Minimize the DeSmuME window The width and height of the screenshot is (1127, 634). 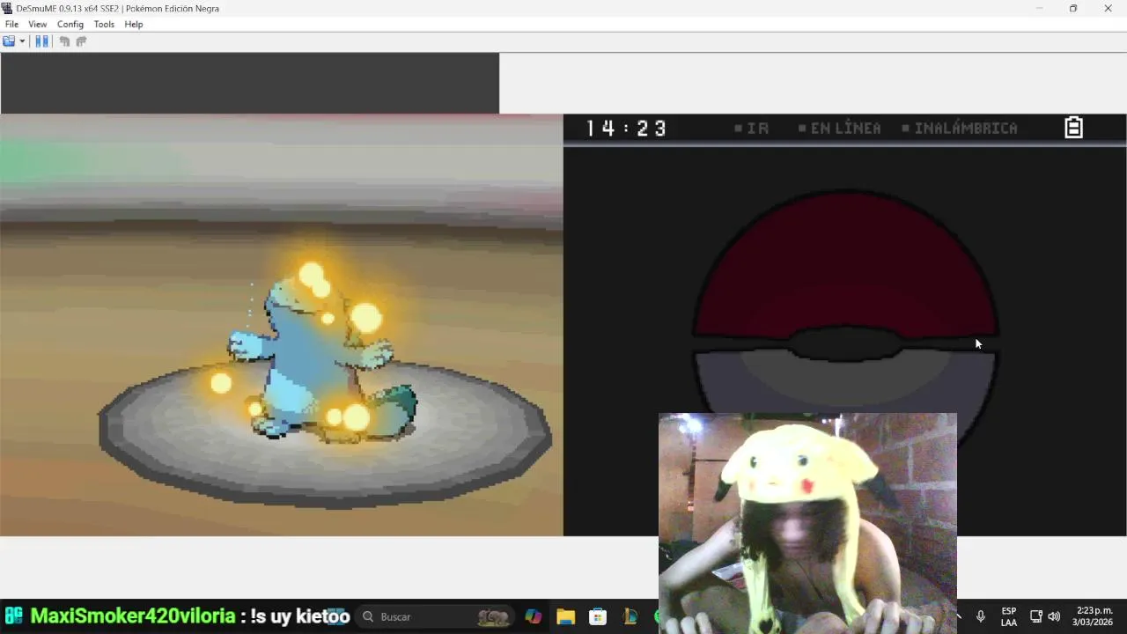1039,8
